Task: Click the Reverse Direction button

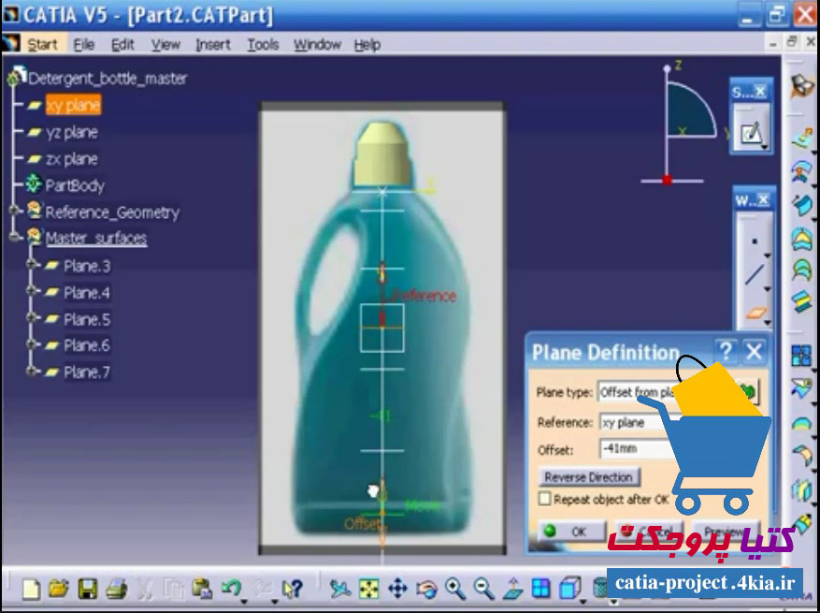Action: [589, 477]
